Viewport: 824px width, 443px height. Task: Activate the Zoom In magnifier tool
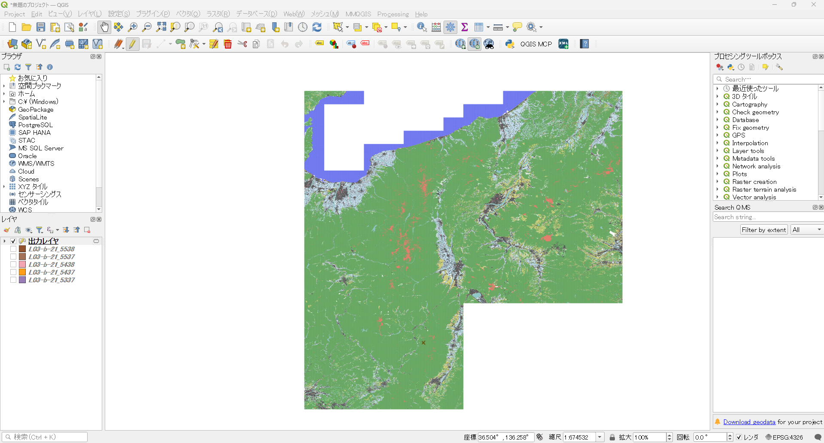pos(133,27)
